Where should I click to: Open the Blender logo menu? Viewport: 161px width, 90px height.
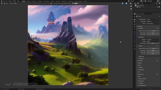pos(2,1)
